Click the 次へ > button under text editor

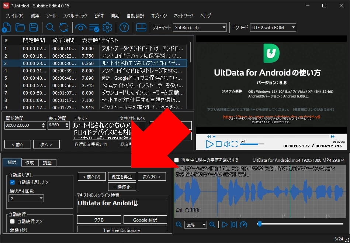click(x=46, y=144)
